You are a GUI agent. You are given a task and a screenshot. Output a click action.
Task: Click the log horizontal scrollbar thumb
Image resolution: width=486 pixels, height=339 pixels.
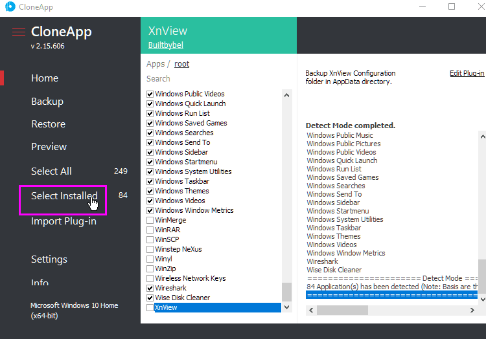(342, 311)
